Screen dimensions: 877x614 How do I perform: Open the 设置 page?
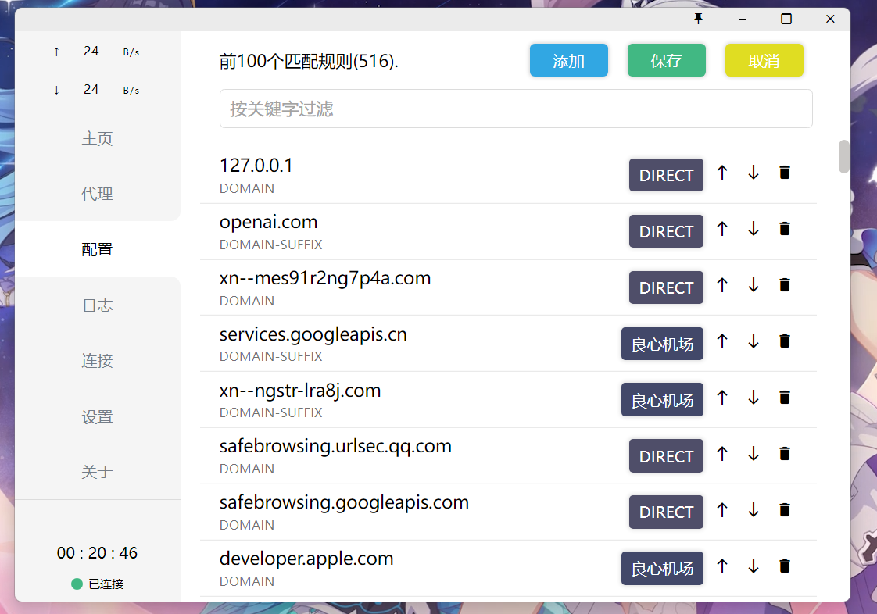click(x=98, y=416)
